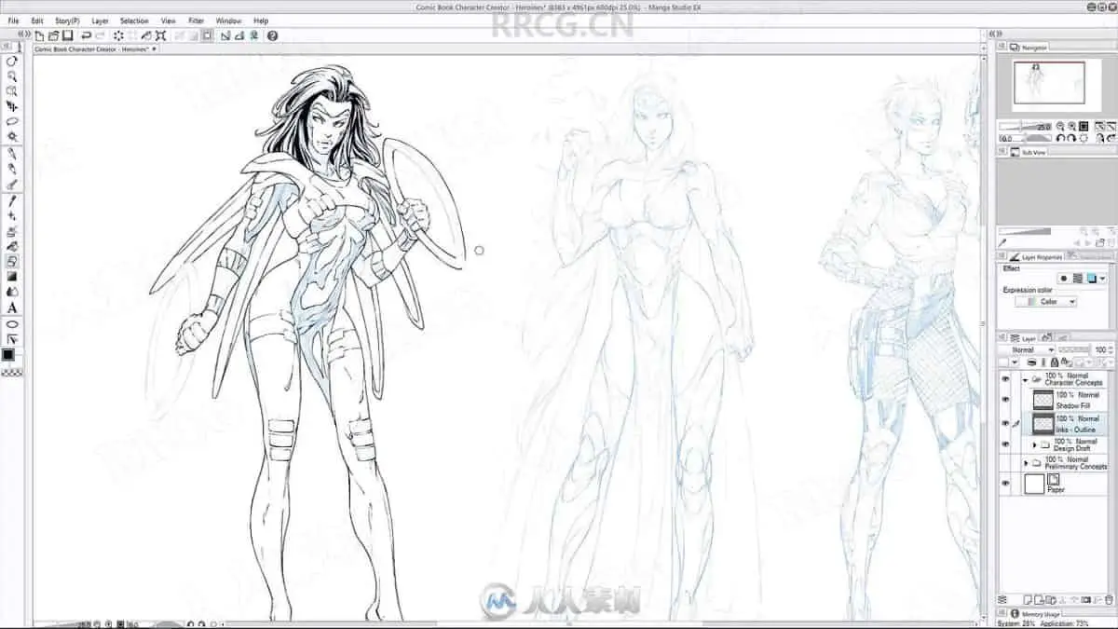Screen dimensions: 1118x629
Task: Click the layer opacity value stepper
Action: coord(1111,349)
